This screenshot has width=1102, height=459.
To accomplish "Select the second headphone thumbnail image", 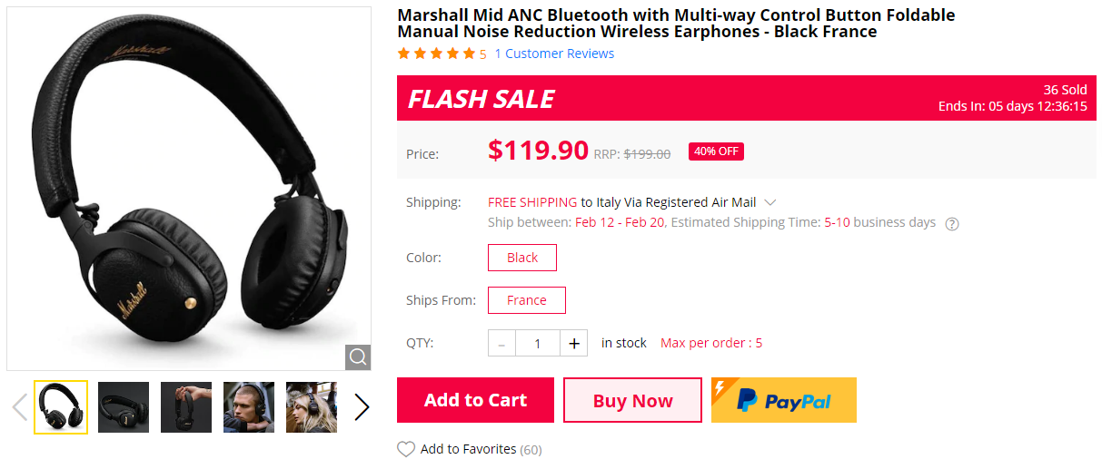I will coord(124,407).
